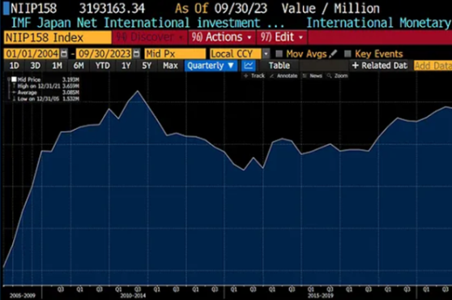Enable the Key Events checkbox
This screenshot has height=300, width=452.
pos(348,54)
